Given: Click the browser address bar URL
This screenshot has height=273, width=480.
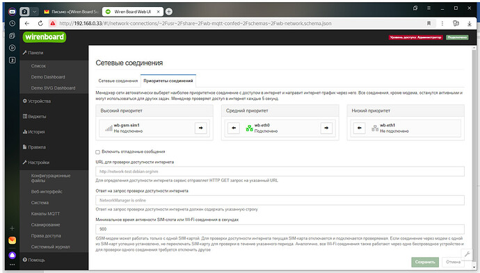Looking at the screenshot, I should click(x=195, y=23).
